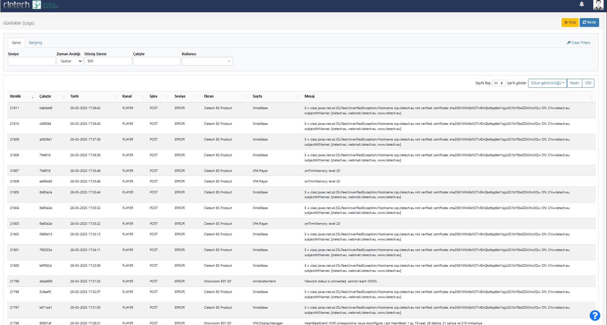The width and height of the screenshot is (607, 325).
Task: Click Günlükler (Logs) page title
Action: pyautogui.click(x=18, y=23)
